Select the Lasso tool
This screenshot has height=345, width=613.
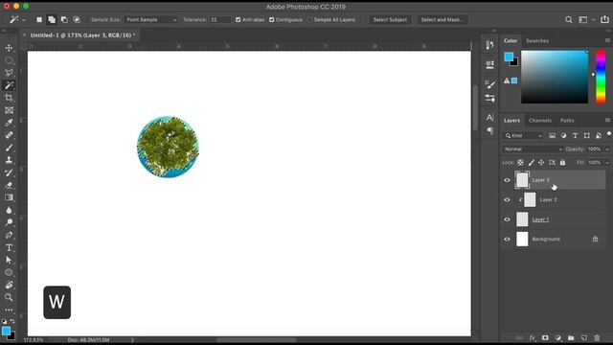click(9, 73)
